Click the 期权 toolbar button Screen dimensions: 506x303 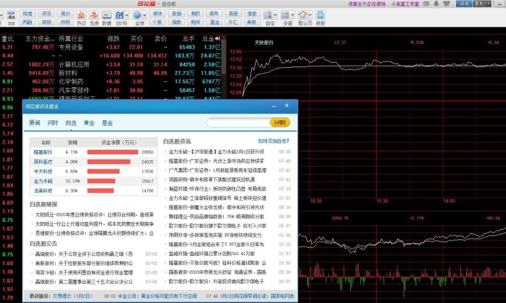pyautogui.click(x=195, y=13)
